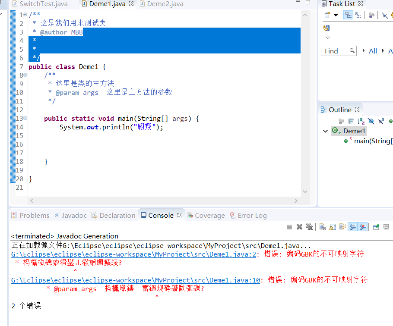Close the Console view
Image resolution: width=393 pixels, height=326 pixels.
179,215
